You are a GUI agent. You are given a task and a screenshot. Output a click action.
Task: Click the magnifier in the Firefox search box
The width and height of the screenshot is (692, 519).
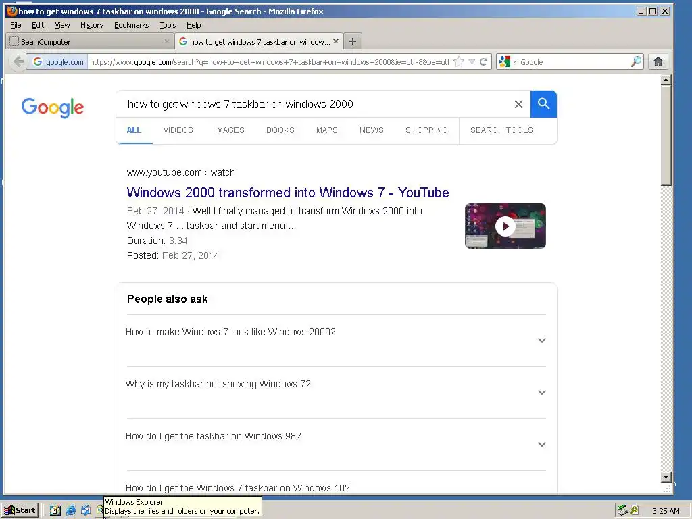click(x=635, y=61)
